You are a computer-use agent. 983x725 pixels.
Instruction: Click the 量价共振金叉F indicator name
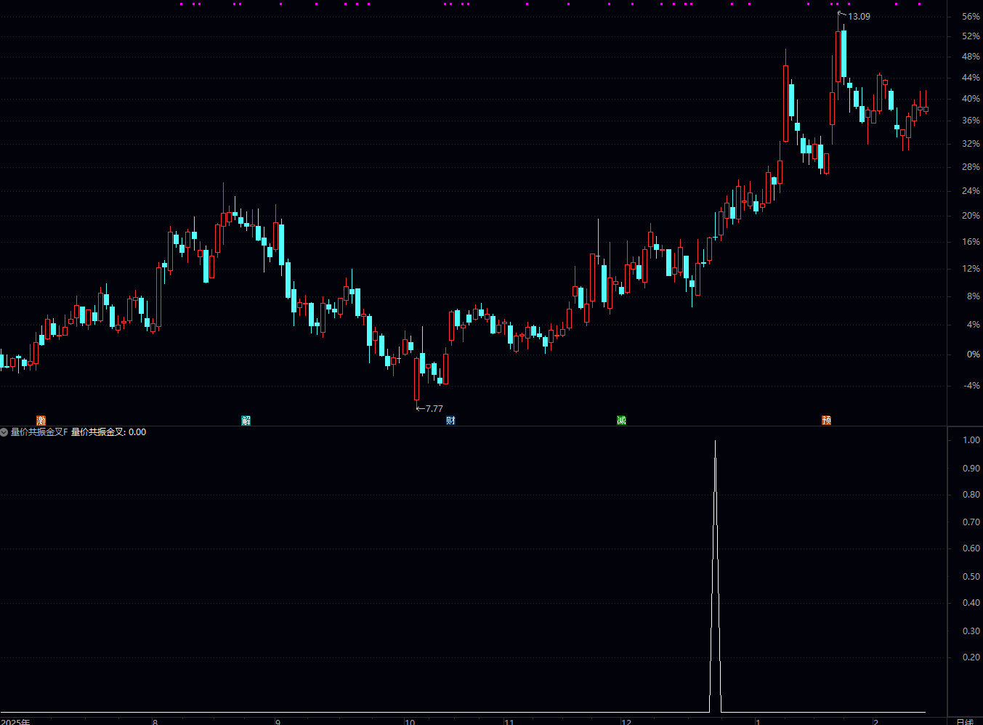click(39, 432)
